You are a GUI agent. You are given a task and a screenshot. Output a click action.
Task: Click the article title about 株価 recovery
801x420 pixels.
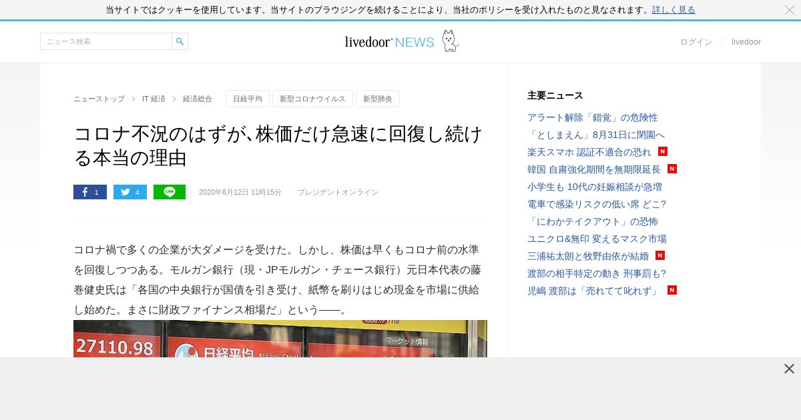[278, 145]
